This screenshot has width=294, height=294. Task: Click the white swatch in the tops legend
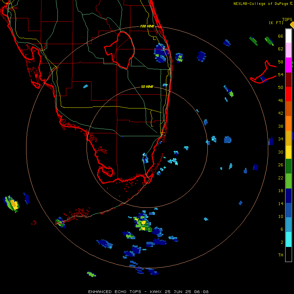point(288,36)
